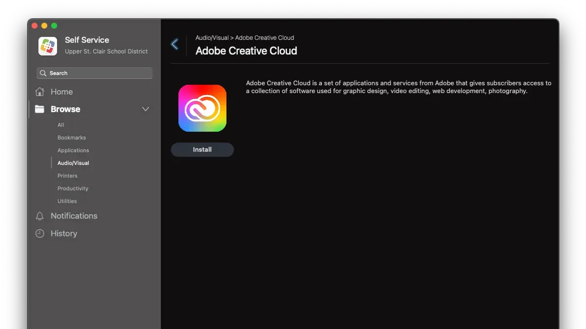Click the Home house icon
586x329 pixels.
pos(40,92)
